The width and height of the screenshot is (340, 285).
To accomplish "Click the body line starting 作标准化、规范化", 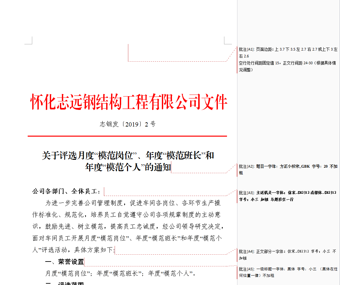I will point(126,215).
